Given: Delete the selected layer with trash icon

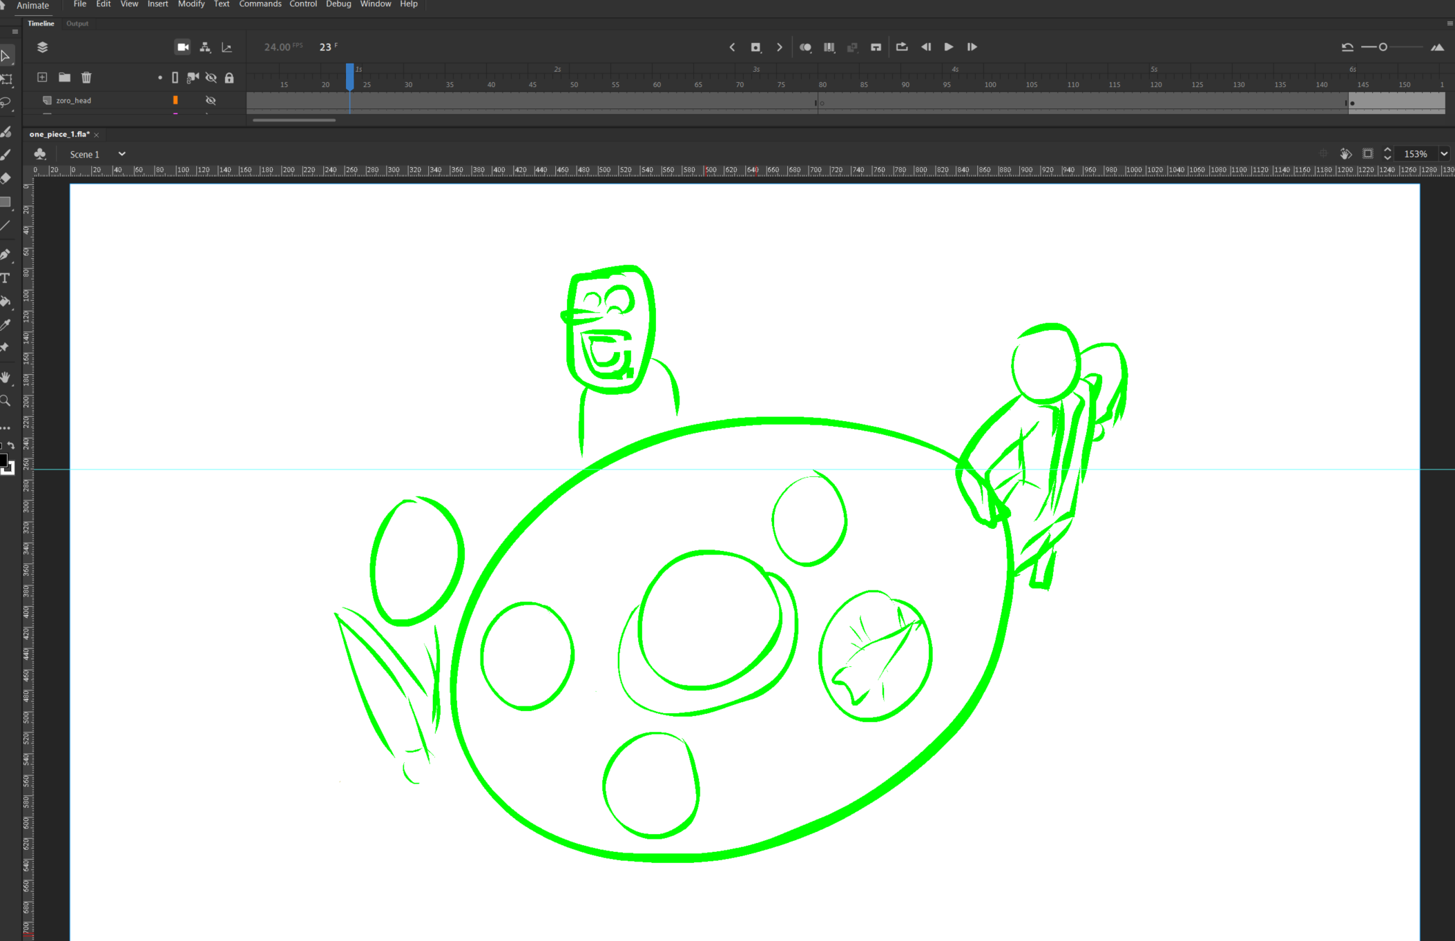Looking at the screenshot, I should [x=86, y=77].
